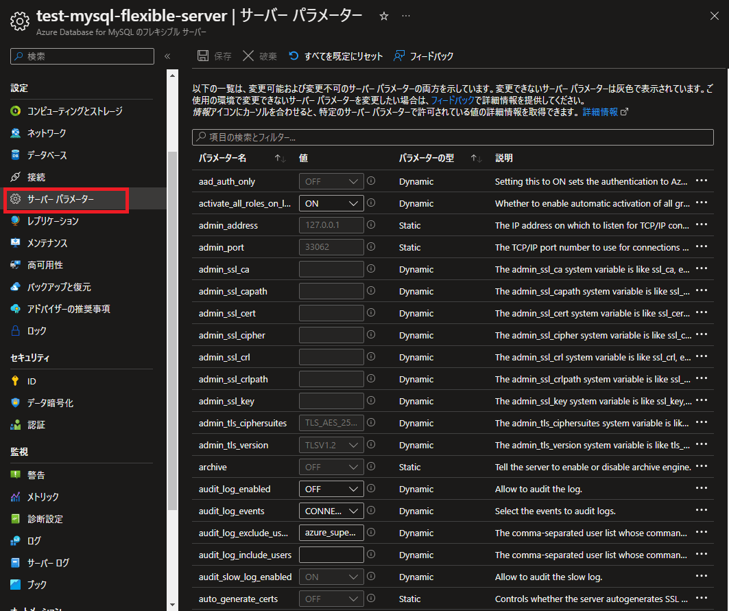Collapse the sidebar with the double chevron
This screenshot has width=729, height=611.
[x=167, y=56]
